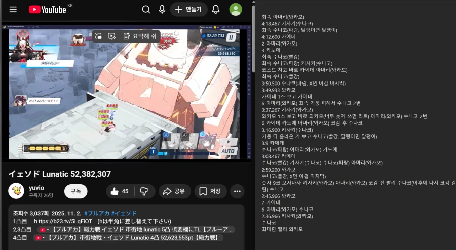The height and width of the screenshot is (250, 456).
Task: Click the line 3:37.267 키사키(와카모)
Action: tap(287, 110)
